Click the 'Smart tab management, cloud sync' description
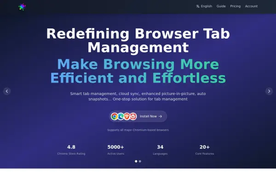This screenshot has height=172, width=276. [138, 96]
